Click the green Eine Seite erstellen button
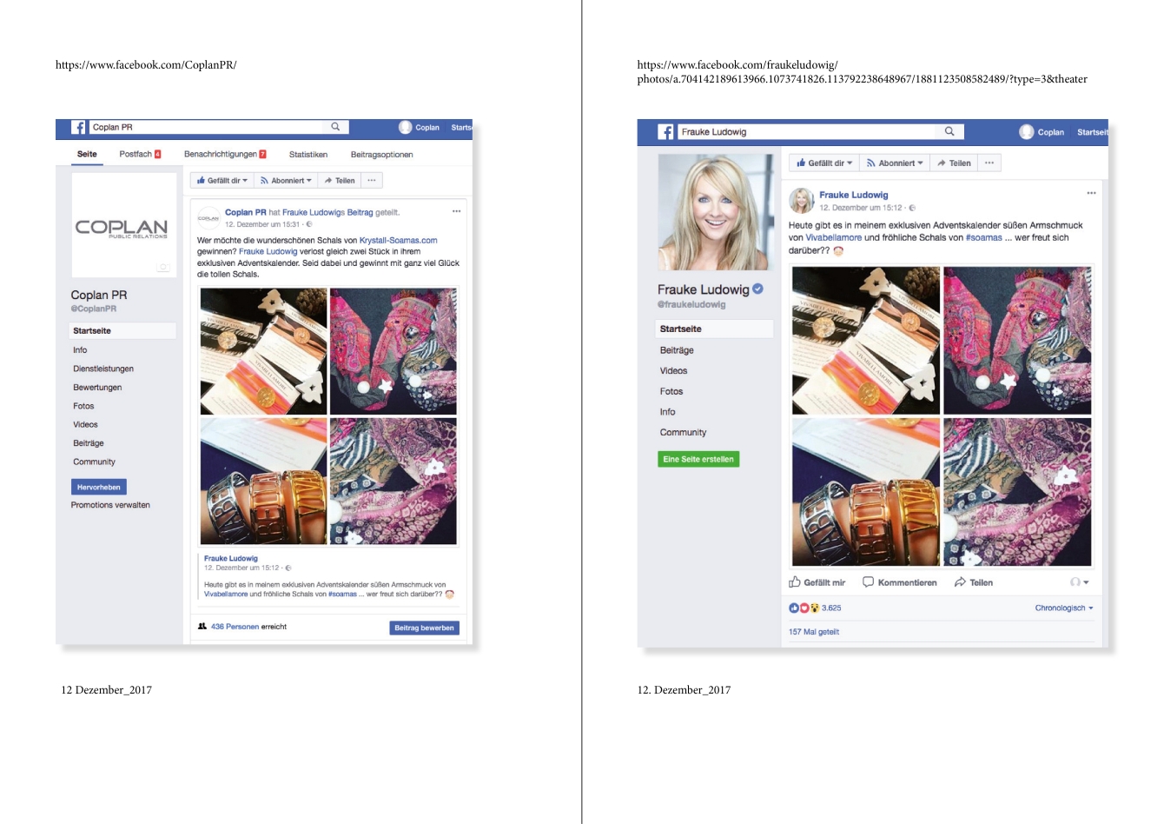Image resolution: width=1164 pixels, height=824 pixels. point(698,459)
